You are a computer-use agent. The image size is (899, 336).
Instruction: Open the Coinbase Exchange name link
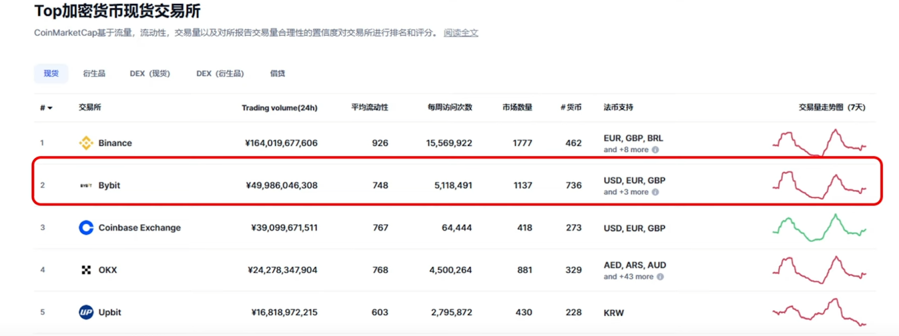pos(139,228)
